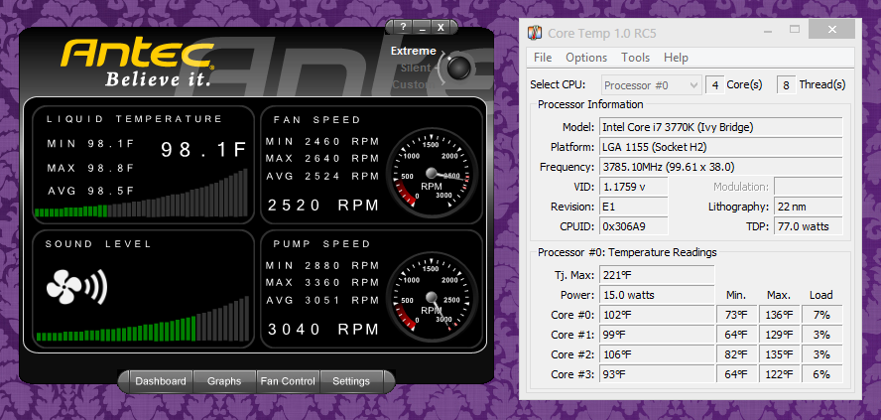Image resolution: width=881 pixels, height=420 pixels.
Task: Open the Select CPU dropdown
Action: [651, 85]
